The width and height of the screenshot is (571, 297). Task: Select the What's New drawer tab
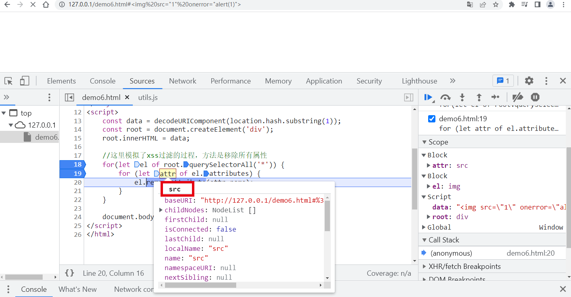coord(78,289)
